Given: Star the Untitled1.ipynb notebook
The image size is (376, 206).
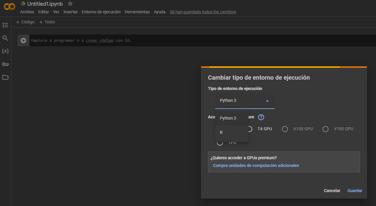Looking at the screenshot, I should point(70,4).
